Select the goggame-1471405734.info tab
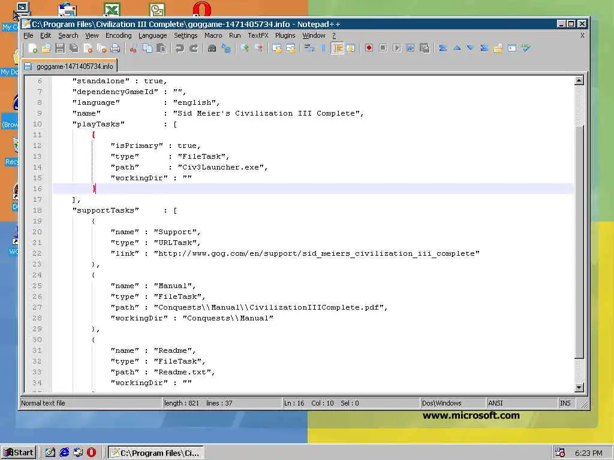This screenshot has width=614, height=460. [70, 66]
